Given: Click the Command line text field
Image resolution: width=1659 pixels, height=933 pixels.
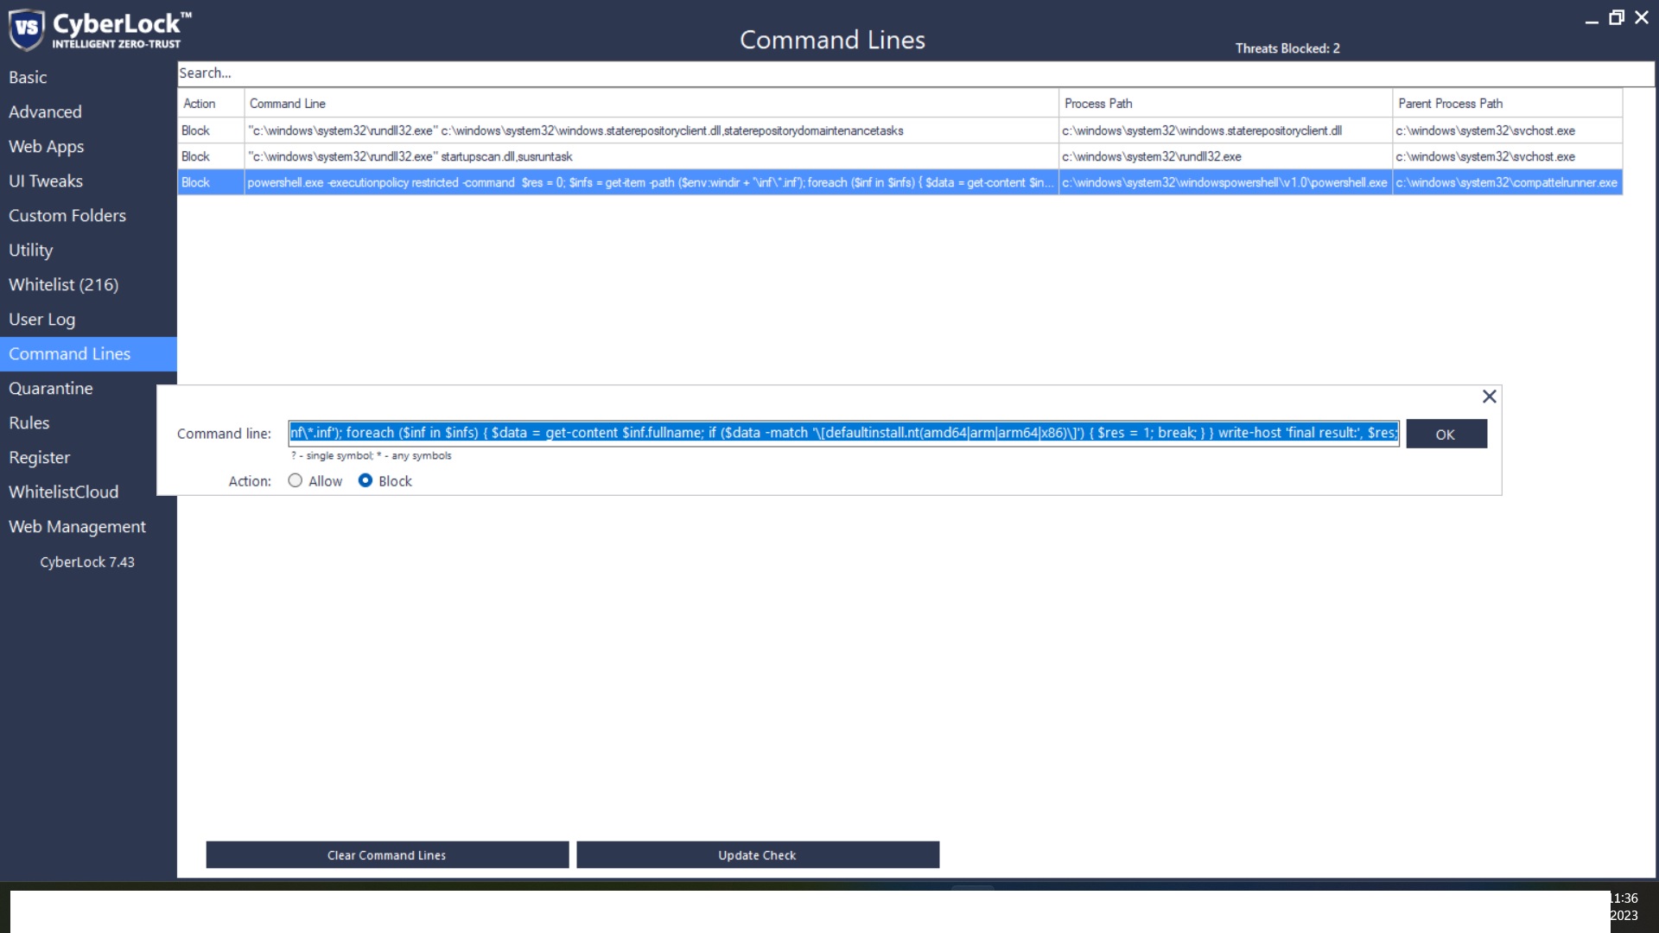Looking at the screenshot, I should [843, 433].
